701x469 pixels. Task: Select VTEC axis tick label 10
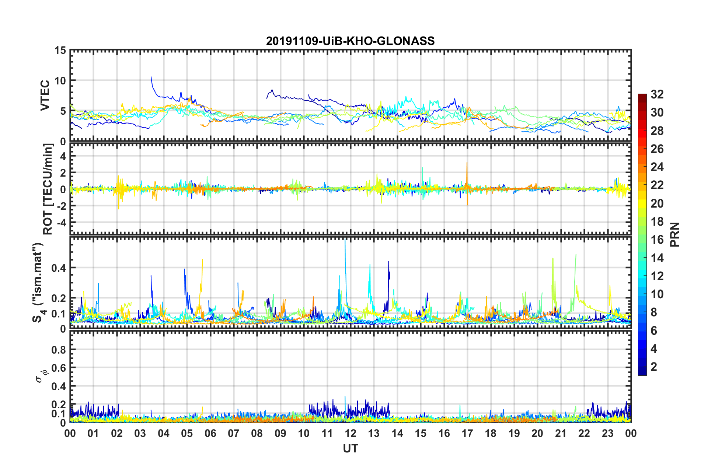pos(60,81)
